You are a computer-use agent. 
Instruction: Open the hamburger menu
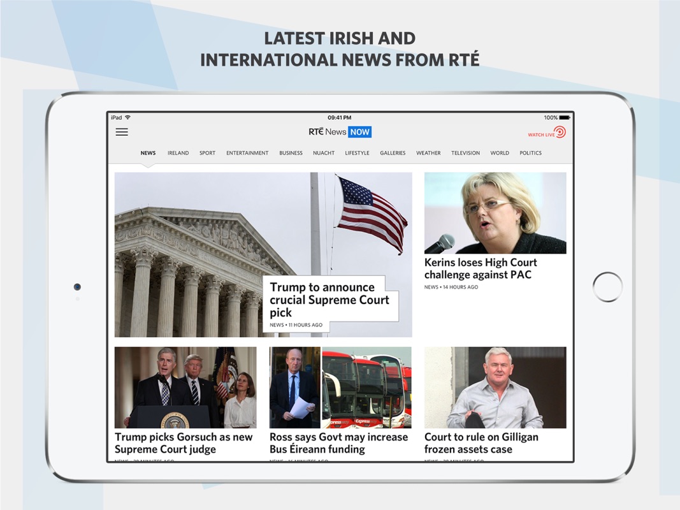pyautogui.click(x=122, y=132)
